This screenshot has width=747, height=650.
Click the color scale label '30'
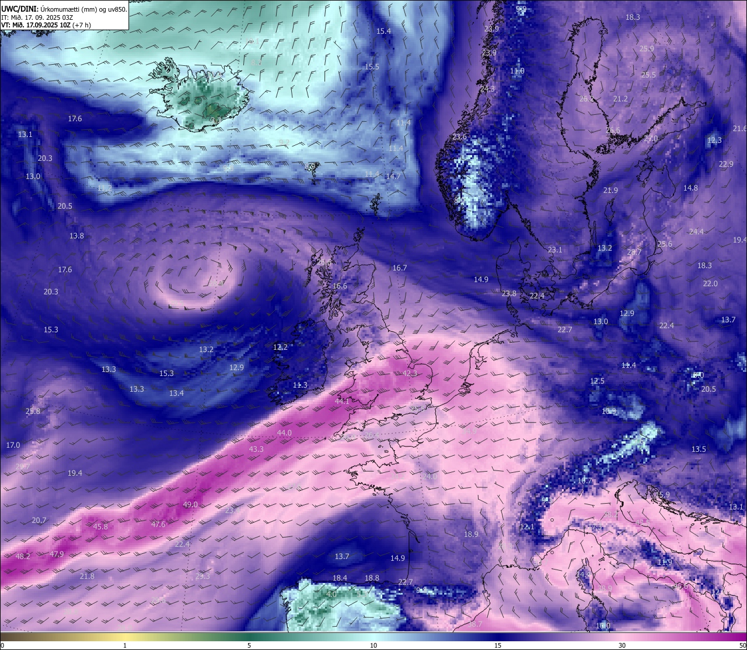click(622, 645)
